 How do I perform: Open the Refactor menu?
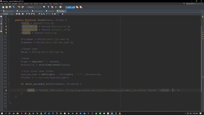(x=26, y=4)
